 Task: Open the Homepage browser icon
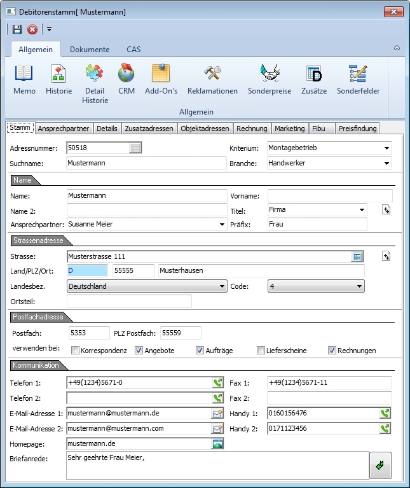217,444
